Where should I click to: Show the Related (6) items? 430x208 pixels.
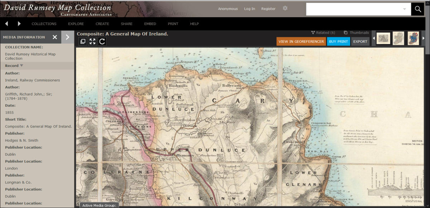point(323,33)
